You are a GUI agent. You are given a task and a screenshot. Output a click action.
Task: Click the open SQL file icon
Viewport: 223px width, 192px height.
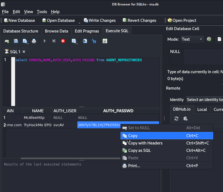pyautogui.click(x=16, y=41)
